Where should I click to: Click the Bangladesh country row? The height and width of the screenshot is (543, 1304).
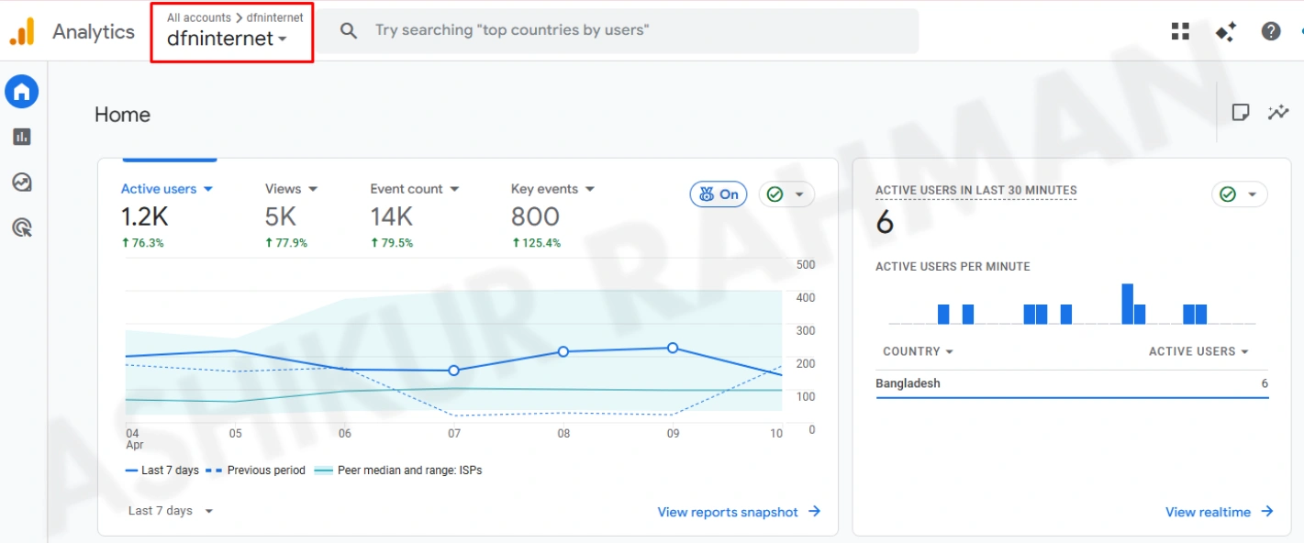click(1072, 384)
